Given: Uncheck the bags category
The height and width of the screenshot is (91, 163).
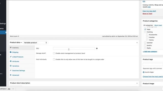Looking at the screenshot, I should click(145, 29).
